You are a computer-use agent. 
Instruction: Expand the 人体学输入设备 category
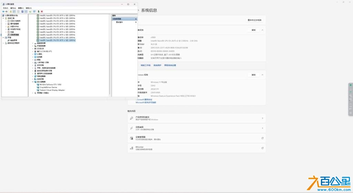click(33, 62)
